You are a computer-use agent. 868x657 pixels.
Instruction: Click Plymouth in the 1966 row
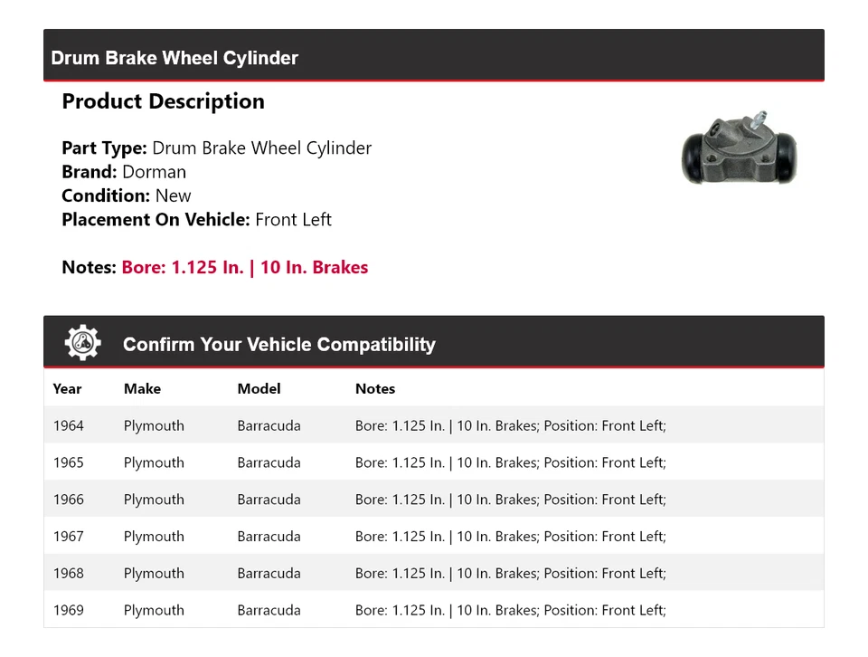pos(154,500)
